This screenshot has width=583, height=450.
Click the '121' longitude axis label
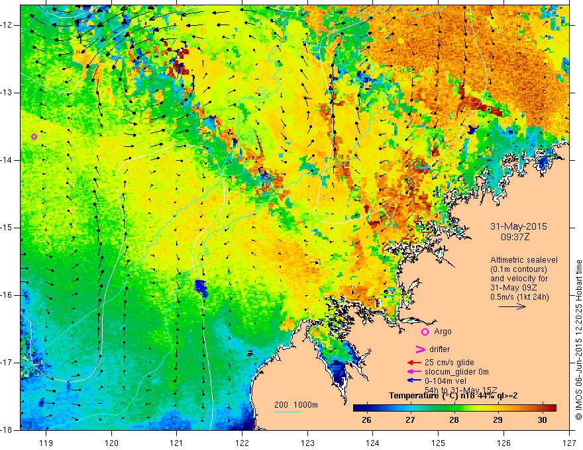click(x=177, y=443)
